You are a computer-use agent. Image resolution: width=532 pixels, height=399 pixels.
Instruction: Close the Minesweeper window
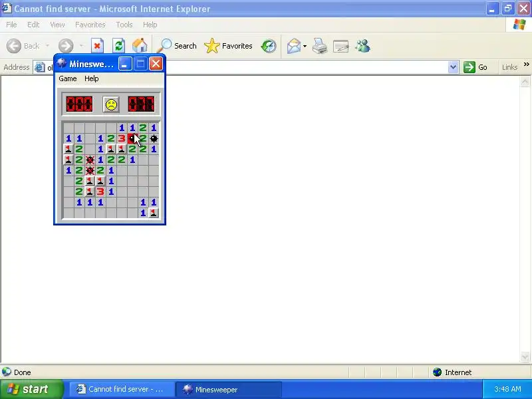(x=156, y=63)
